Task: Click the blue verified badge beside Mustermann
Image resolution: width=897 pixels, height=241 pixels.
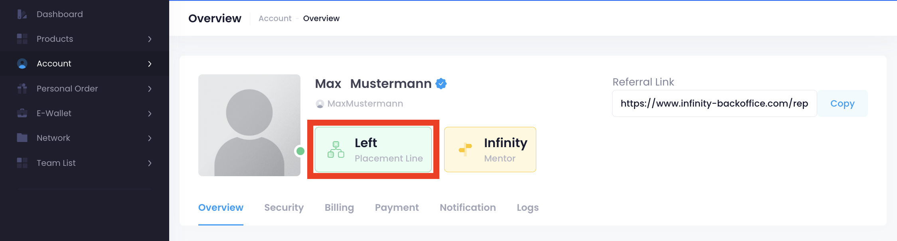Action: coord(441,84)
